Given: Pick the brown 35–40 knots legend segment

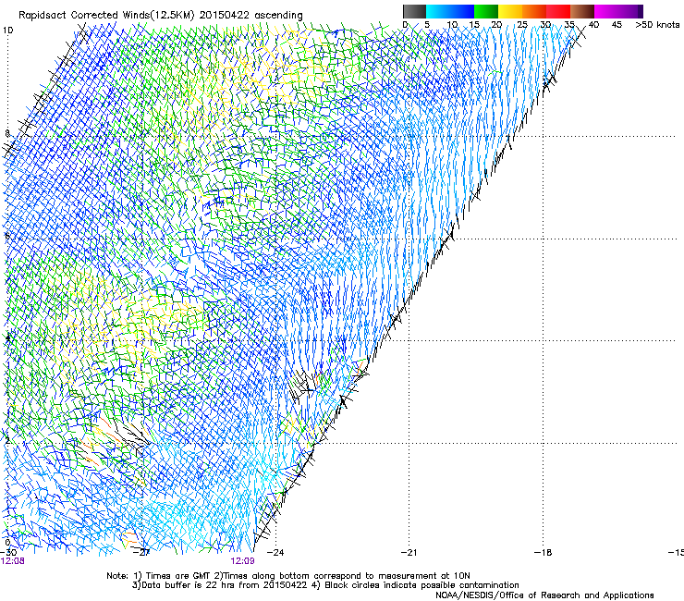Looking at the screenshot, I should [582, 11].
